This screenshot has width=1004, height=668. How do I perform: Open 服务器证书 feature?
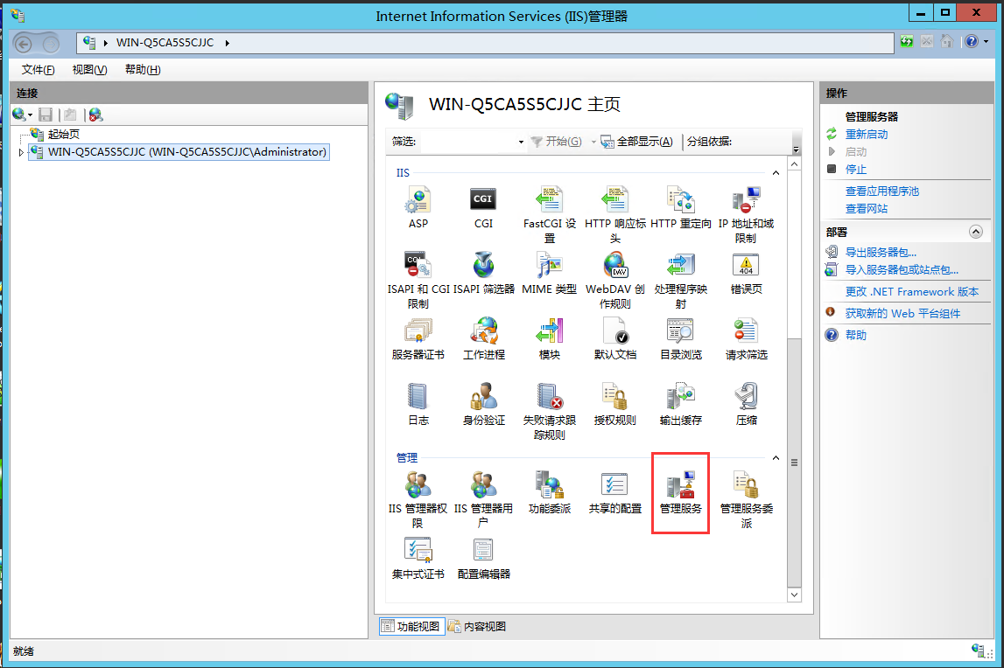click(418, 339)
